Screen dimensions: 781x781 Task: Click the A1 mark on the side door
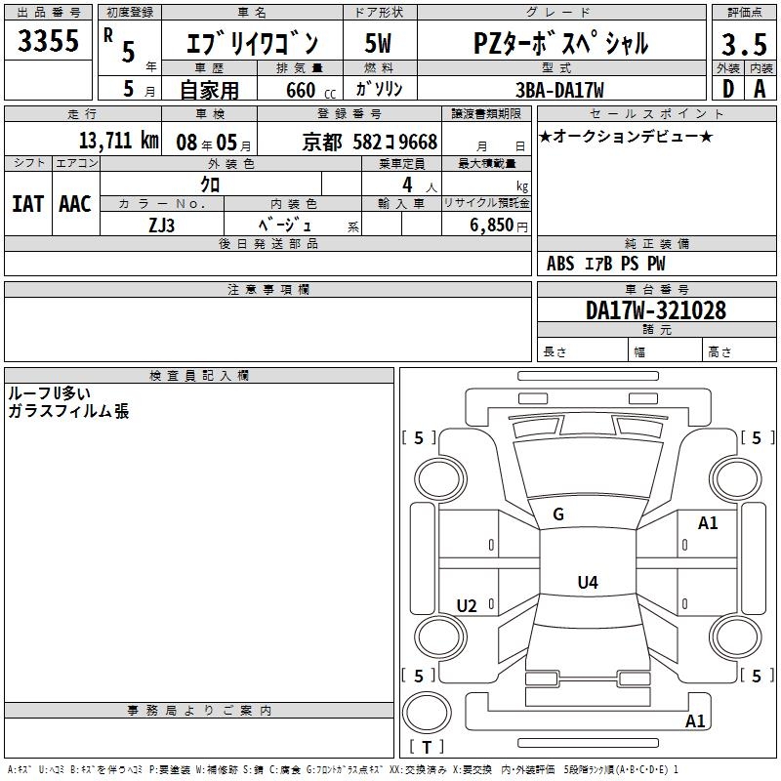click(708, 523)
